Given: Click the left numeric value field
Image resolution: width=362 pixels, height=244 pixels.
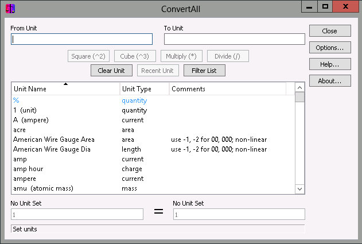Looking at the screenshot, I should coord(77,214).
